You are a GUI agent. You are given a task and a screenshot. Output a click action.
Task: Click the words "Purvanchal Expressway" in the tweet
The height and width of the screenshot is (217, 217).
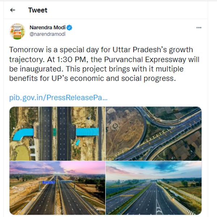click(x=161, y=59)
